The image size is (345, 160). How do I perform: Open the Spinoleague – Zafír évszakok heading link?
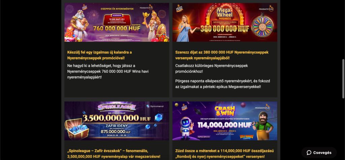coord(114,154)
